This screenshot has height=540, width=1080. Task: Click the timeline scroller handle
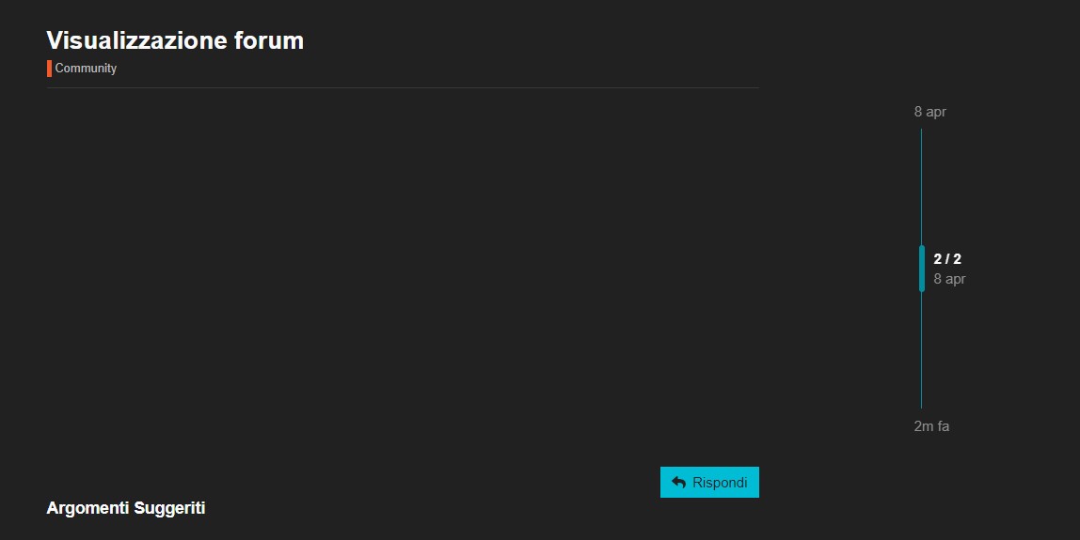pos(922,269)
